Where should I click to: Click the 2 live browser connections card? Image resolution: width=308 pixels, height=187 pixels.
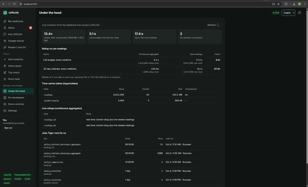(200, 37)
